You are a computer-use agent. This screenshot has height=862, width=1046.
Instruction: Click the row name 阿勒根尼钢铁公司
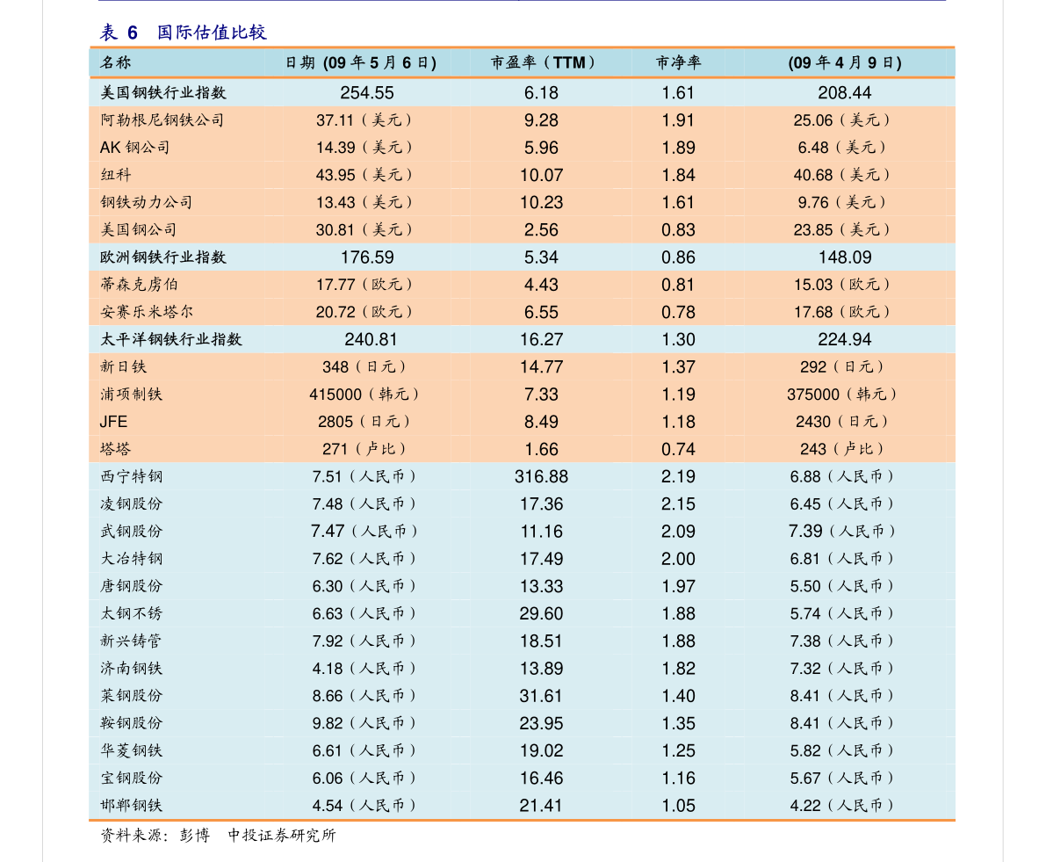[162, 120]
